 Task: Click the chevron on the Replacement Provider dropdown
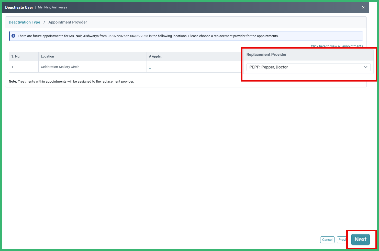coord(365,67)
